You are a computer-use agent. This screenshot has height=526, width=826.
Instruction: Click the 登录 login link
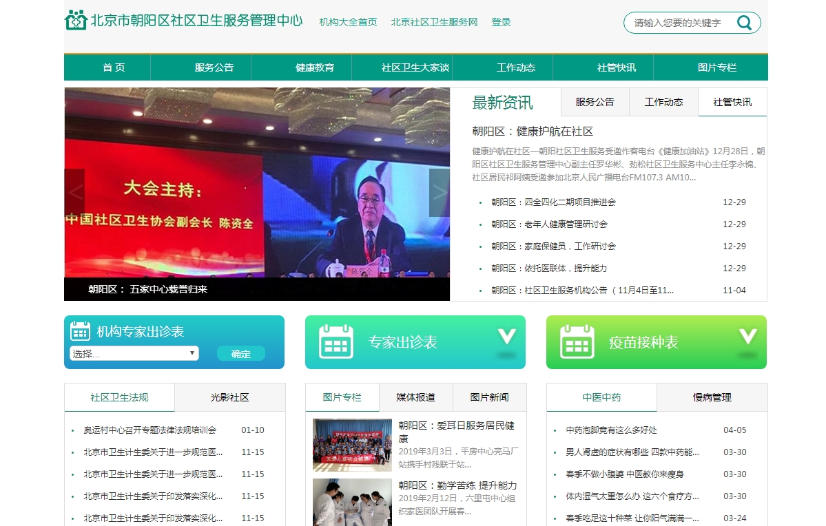click(x=501, y=22)
